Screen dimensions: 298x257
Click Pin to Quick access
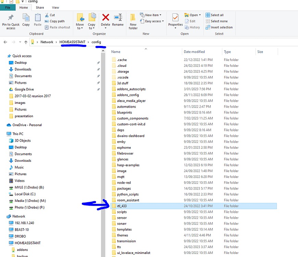click(11, 21)
